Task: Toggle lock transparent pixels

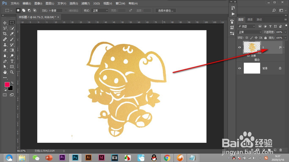Action: tap(247, 38)
